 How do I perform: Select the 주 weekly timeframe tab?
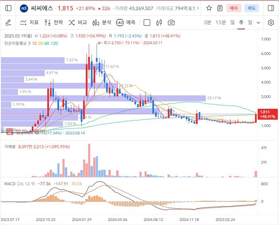(x=241, y=23)
